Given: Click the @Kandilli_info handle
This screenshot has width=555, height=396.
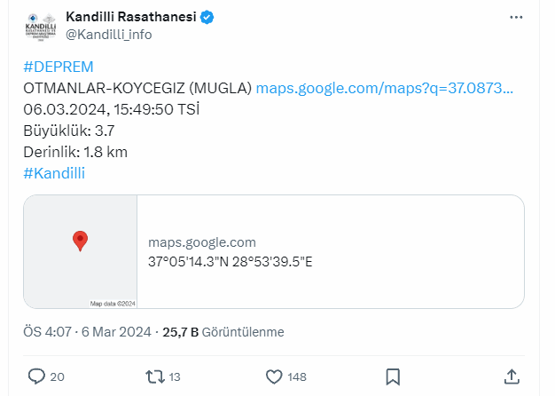Looking at the screenshot, I should (x=109, y=35).
